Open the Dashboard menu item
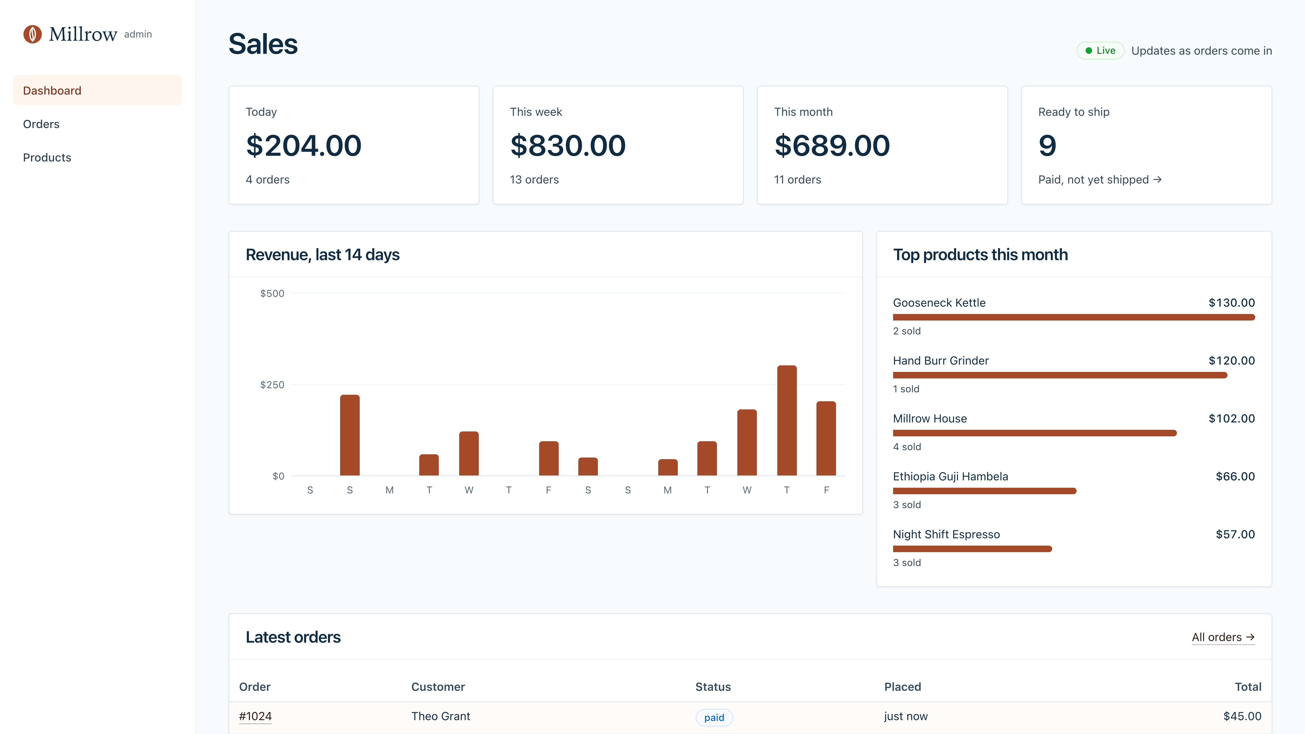The height and width of the screenshot is (734, 1305). point(97,91)
